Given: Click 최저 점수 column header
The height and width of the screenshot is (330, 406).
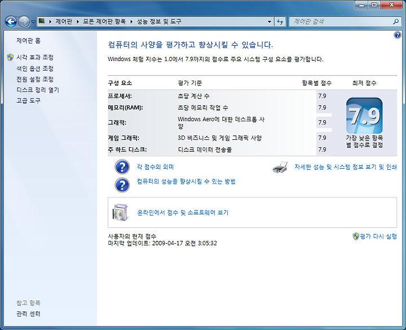Looking at the screenshot, I should (364, 83).
